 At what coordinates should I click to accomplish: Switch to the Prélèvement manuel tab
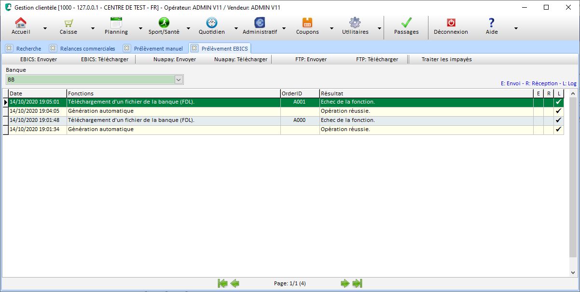point(158,49)
